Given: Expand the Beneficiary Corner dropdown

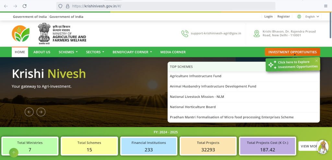Looking at the screenshot, I should 132,52.
